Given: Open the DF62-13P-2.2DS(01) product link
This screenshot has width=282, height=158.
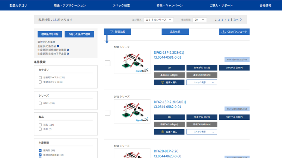Looking at the screenshot, I should (x=169, y=52).
